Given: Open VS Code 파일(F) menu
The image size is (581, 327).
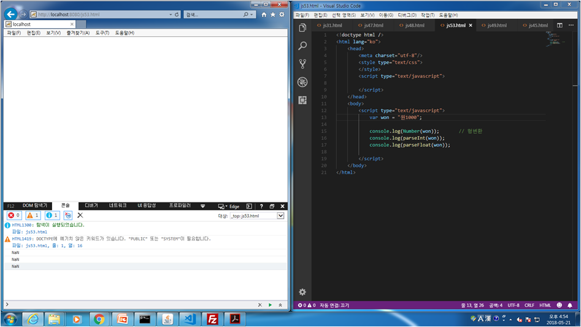Looking at the screenshot, I should coord(302,15).
